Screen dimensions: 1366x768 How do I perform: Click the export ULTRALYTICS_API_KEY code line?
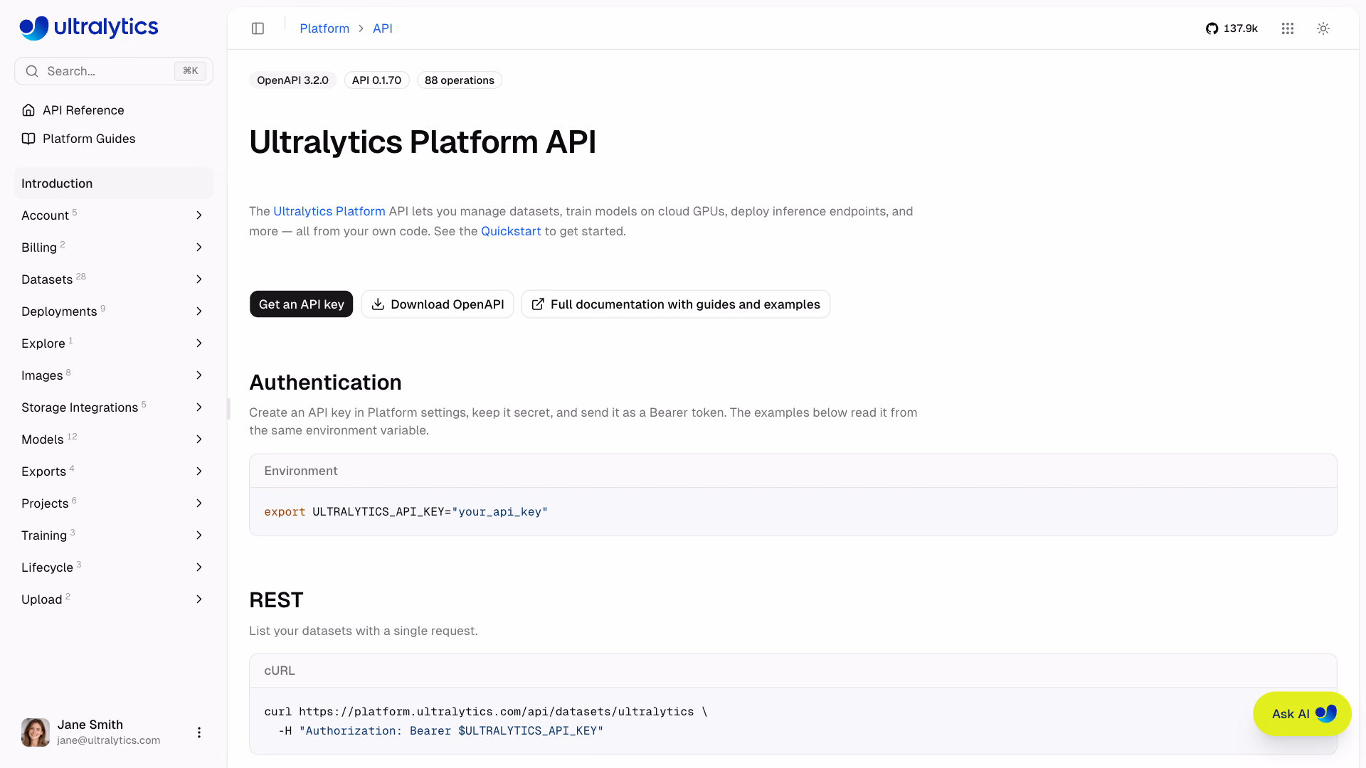[x=406, y=512]
